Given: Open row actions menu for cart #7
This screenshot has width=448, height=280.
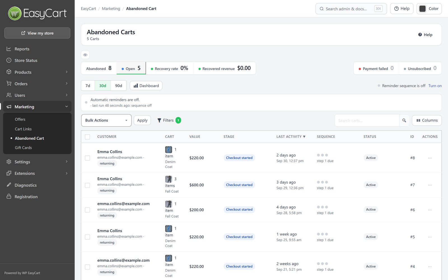Looking at the screenshot, I should [x=430, y=185].
